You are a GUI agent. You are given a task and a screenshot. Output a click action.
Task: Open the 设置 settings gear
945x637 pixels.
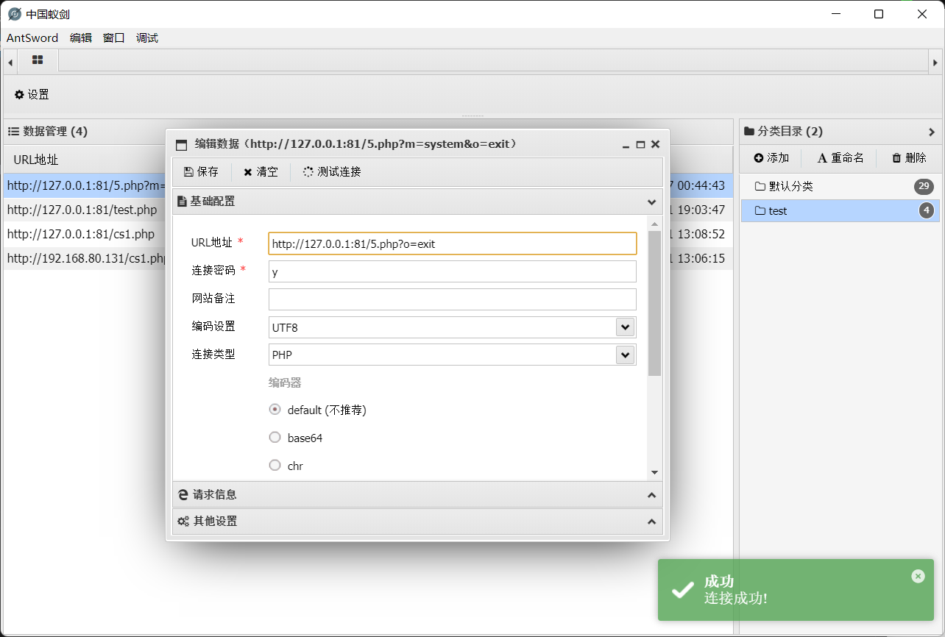click(x=32, y=95)
